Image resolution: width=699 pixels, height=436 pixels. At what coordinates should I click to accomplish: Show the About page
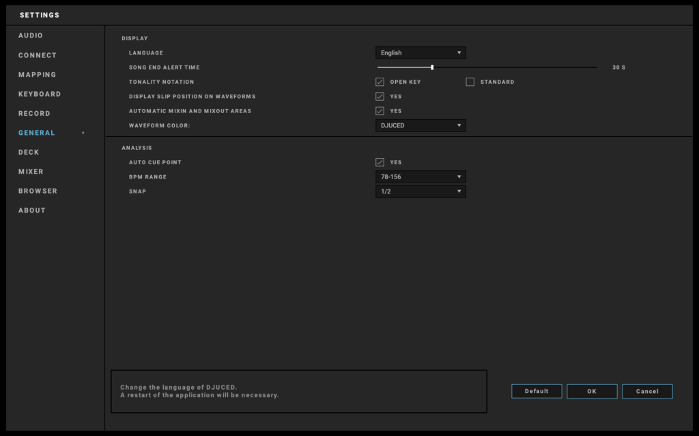point(32,211)
